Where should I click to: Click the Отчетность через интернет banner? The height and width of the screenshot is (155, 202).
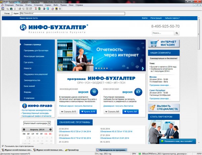[x=101, y=55]
